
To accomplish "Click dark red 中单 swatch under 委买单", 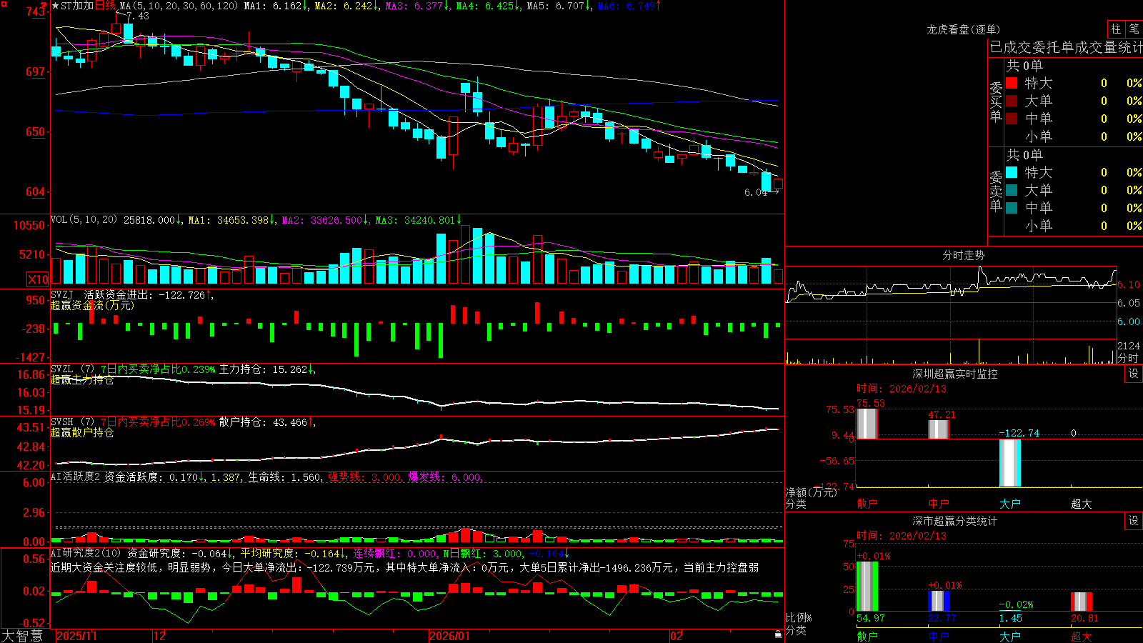I will [x=1012, y=119].
